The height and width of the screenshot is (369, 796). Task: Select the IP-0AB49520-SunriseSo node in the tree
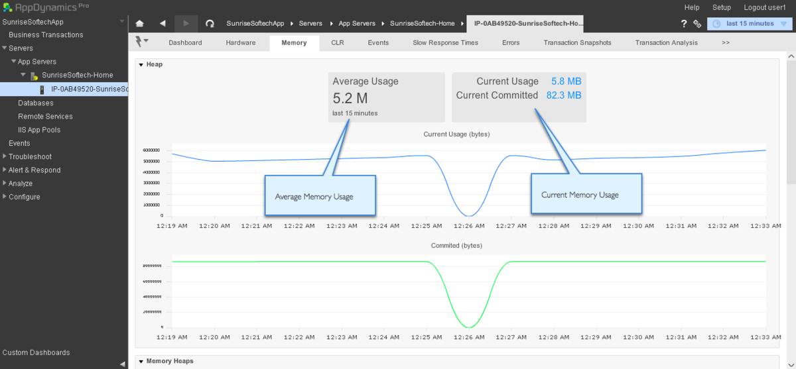[x=64, y=89]
